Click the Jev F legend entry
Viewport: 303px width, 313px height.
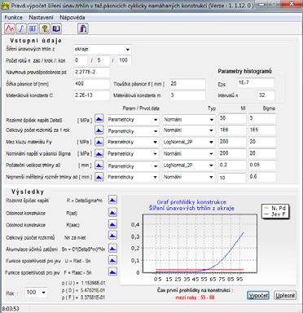(x=274, y=214)
